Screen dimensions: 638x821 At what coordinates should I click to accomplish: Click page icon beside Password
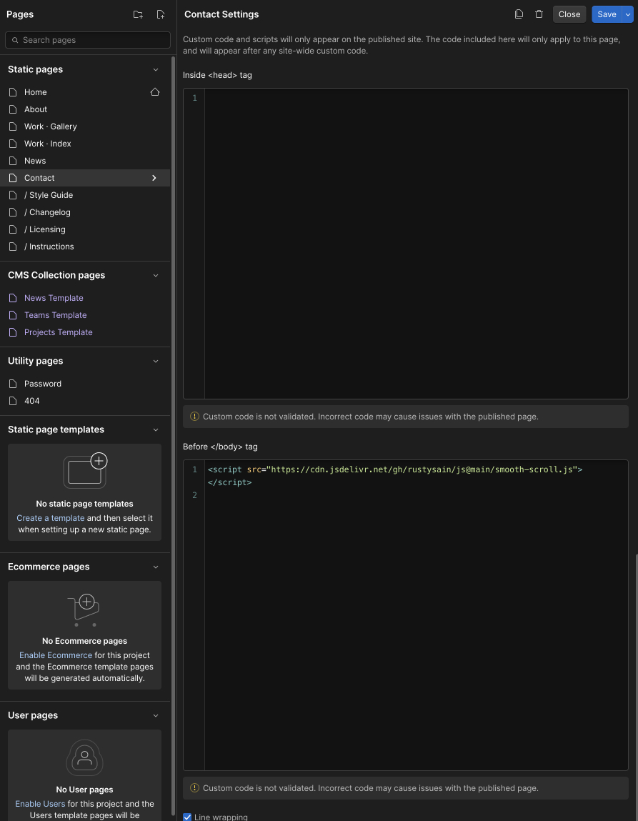(13, 384)
